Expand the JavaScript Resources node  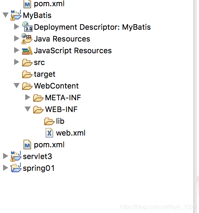[x=17, y=50]
